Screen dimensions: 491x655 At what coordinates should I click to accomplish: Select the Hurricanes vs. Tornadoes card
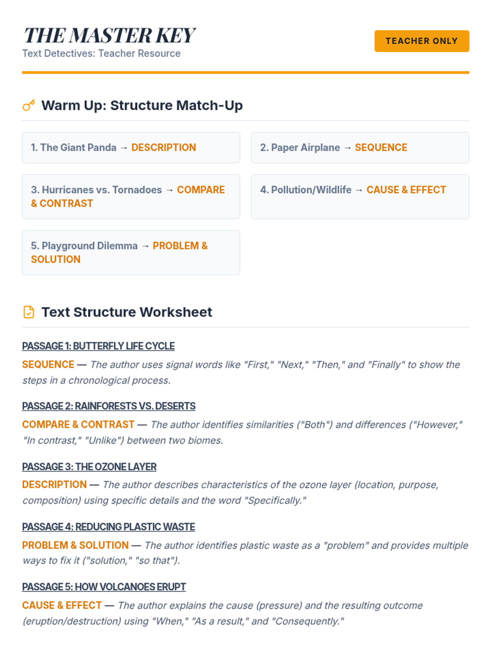click(131, 196)
